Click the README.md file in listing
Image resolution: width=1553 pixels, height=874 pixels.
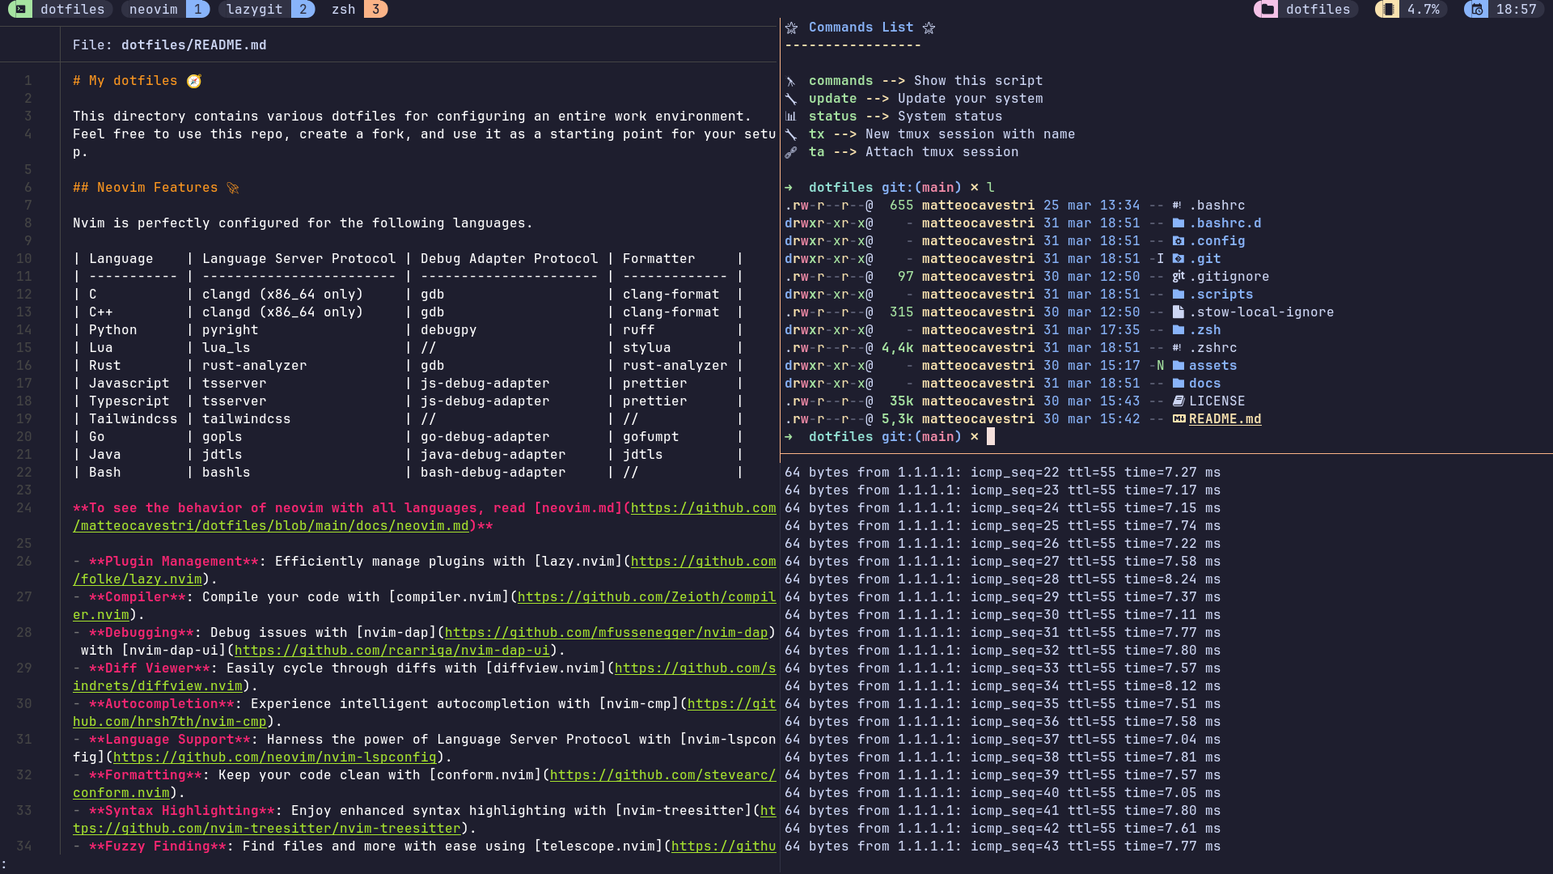(1225, 419)
